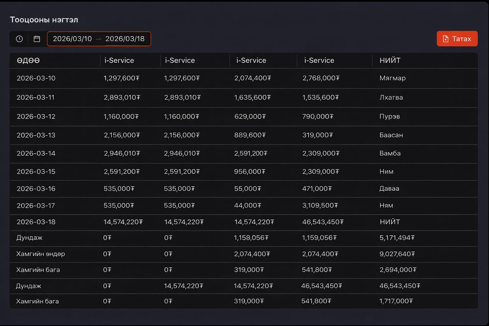Edit the end date 2026/03/18
The width and height of the screenshot is (489, 326).
125,39
